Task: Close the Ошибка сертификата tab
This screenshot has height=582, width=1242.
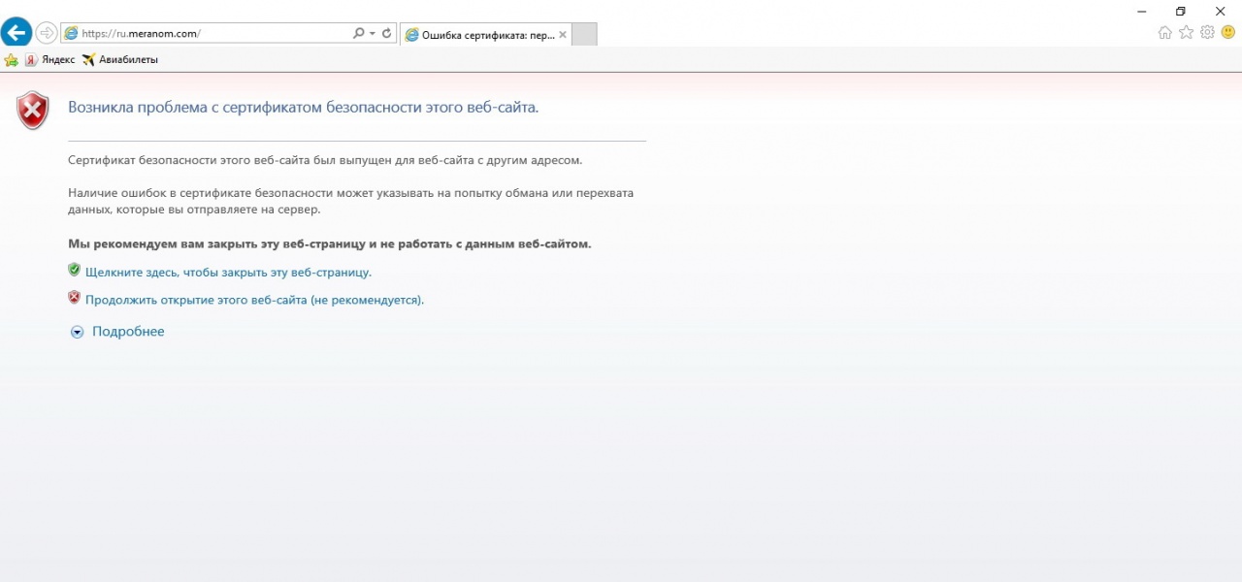Action: [x=563, y=34]
